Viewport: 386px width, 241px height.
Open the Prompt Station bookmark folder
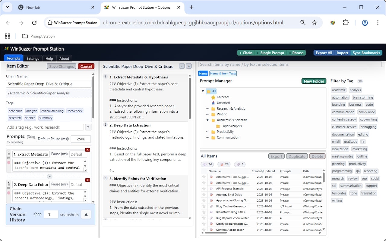38,36
